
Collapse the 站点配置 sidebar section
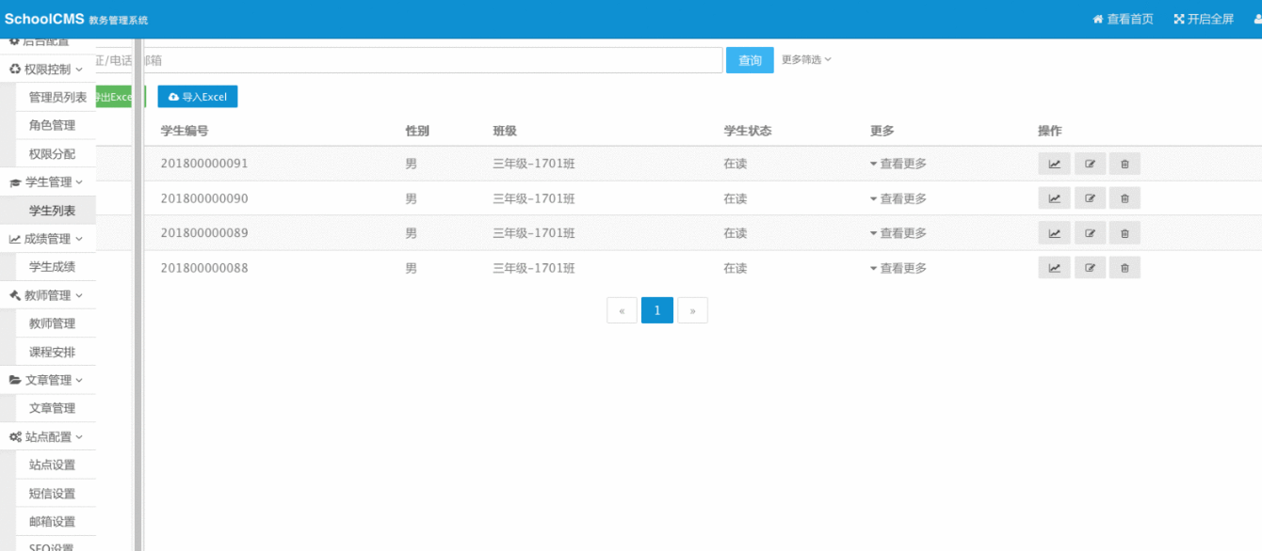click(44, 435)
